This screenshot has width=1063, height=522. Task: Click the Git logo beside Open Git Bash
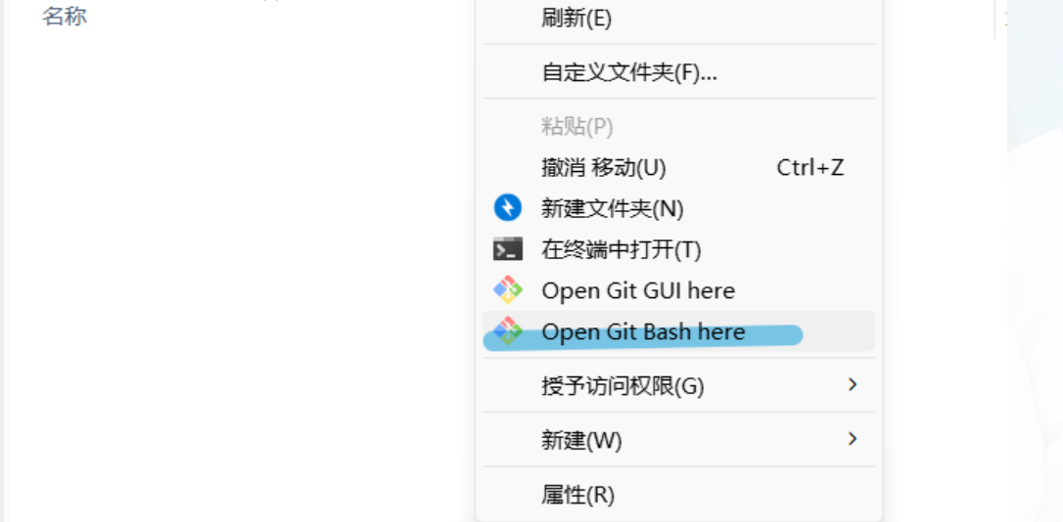(x=508, y=331)
